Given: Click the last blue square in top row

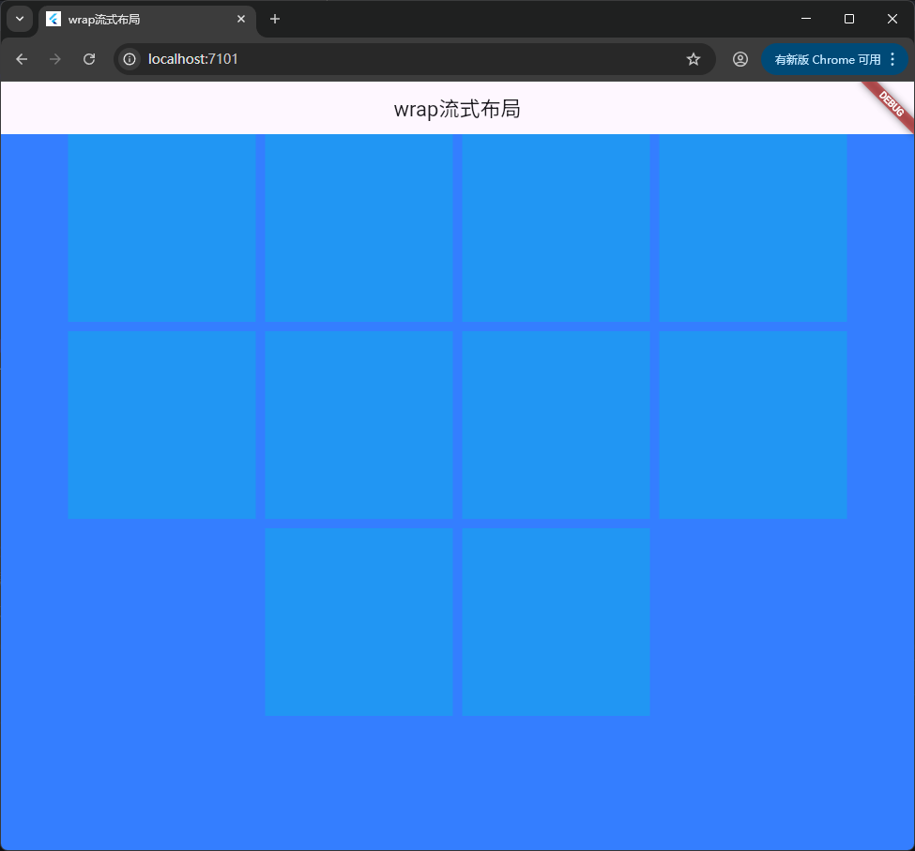Looking at the screenshot, I should (x=753, y=228).
